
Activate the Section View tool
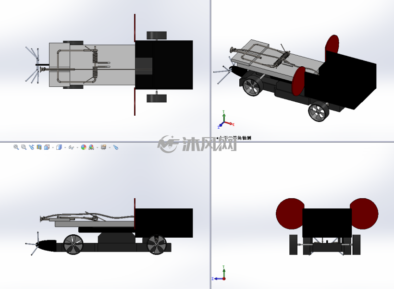pyautogui.click(x=39, y=147)
